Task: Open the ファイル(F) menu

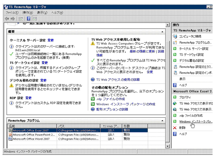Action: tap(12, 13)
